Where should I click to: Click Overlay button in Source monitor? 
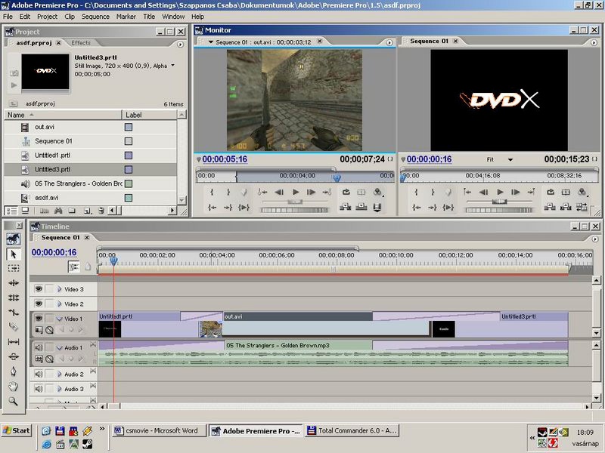click(x=361, y=207)
